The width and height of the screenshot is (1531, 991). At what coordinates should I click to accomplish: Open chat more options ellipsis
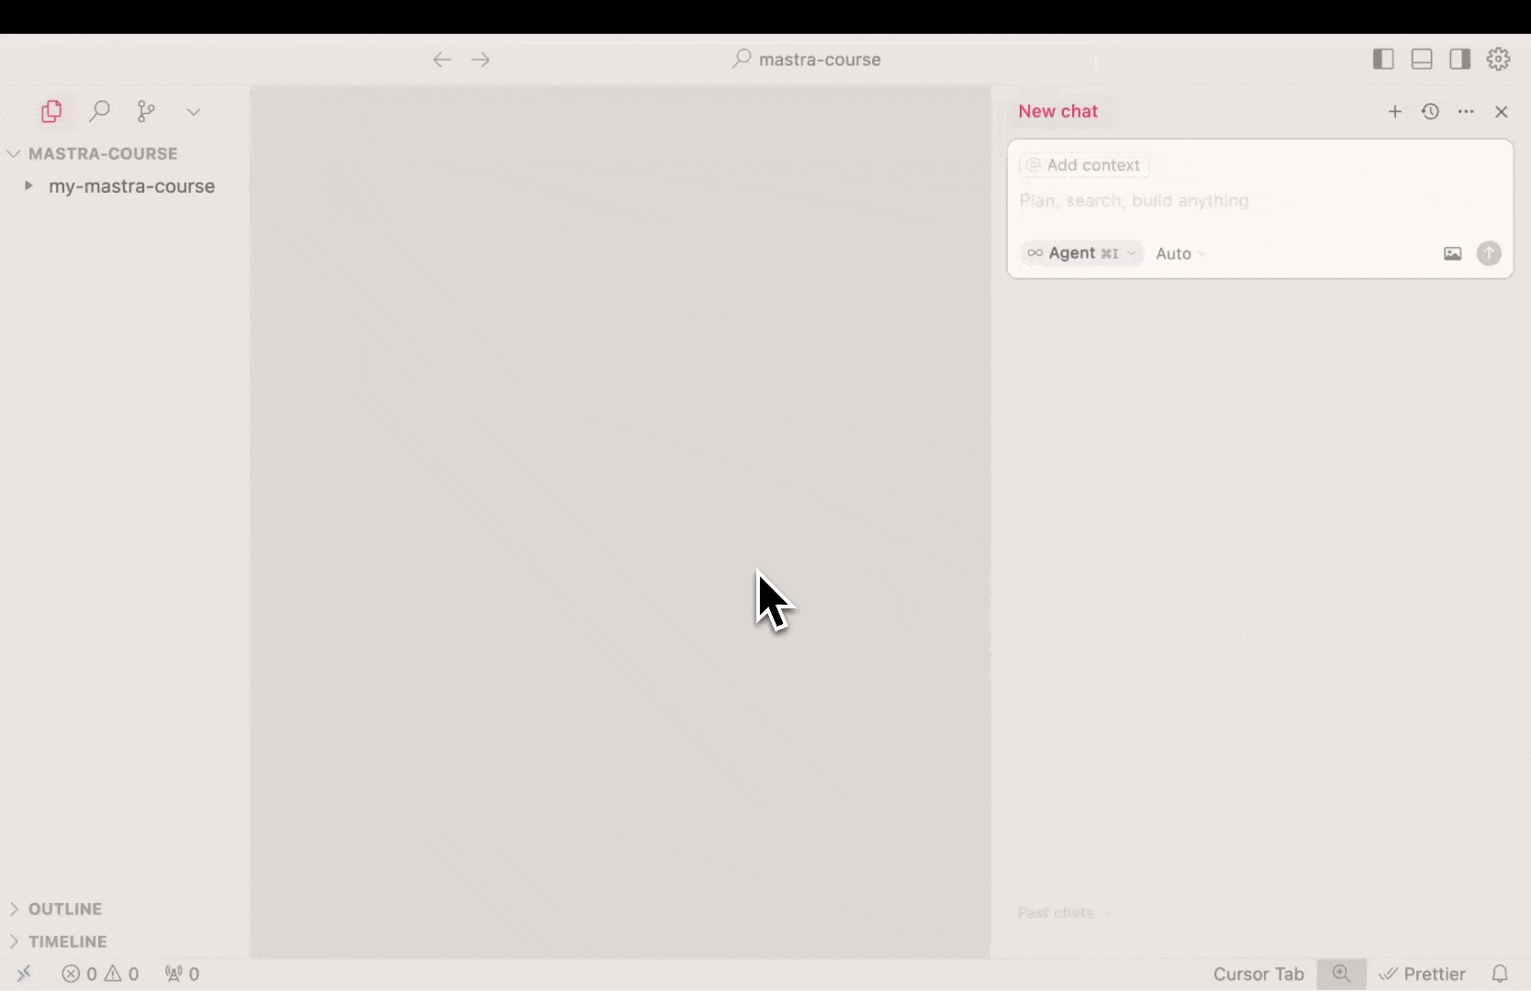1466,111
